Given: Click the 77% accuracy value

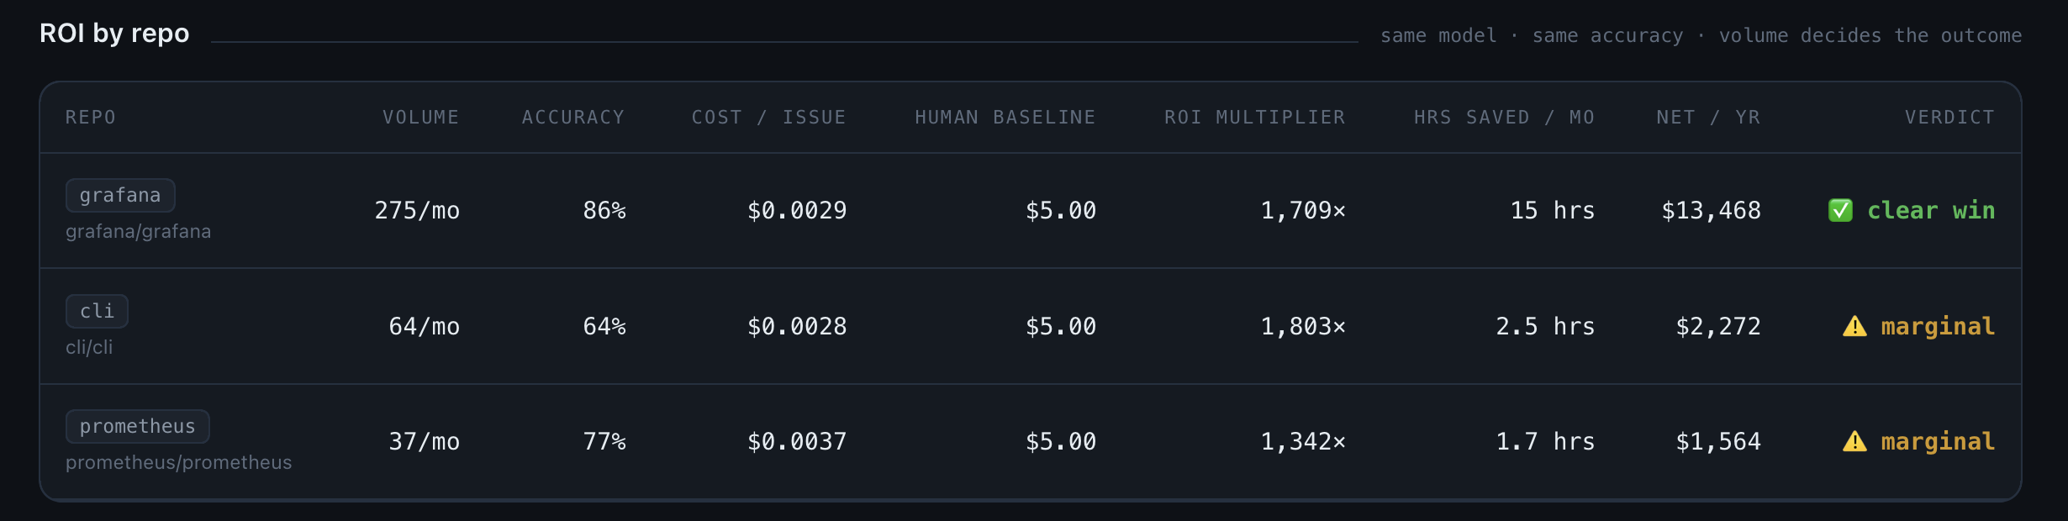Looking at the screenshot, I should [604, 441].
